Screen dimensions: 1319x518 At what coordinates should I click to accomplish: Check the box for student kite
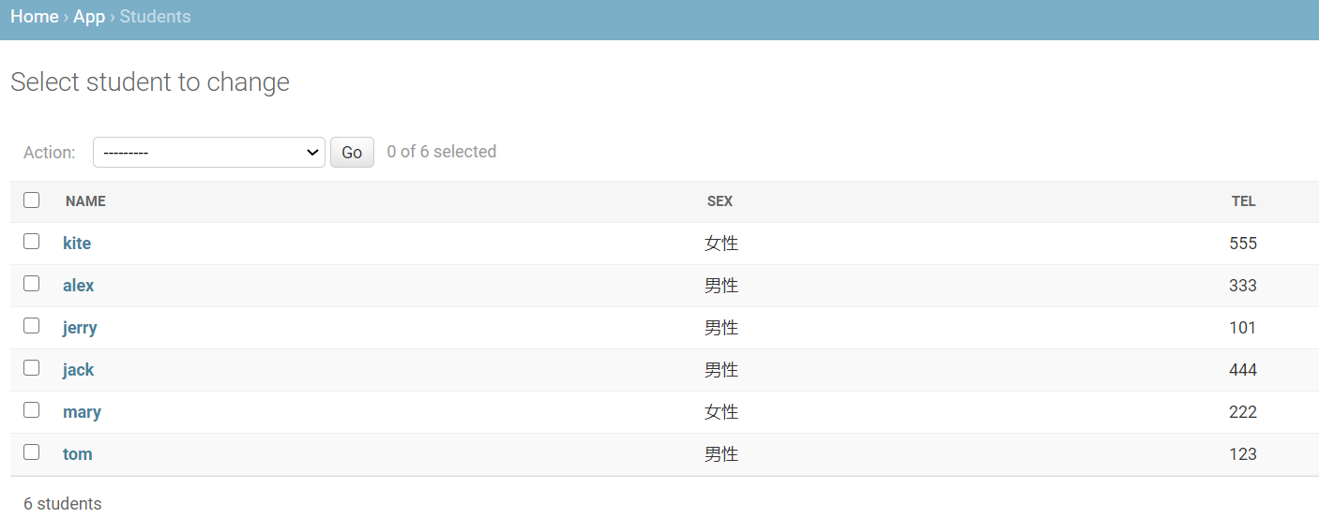point(32,242)
